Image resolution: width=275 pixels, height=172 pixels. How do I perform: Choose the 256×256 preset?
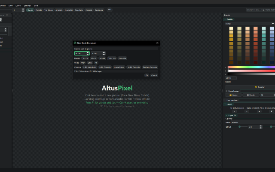click(122, 58)
